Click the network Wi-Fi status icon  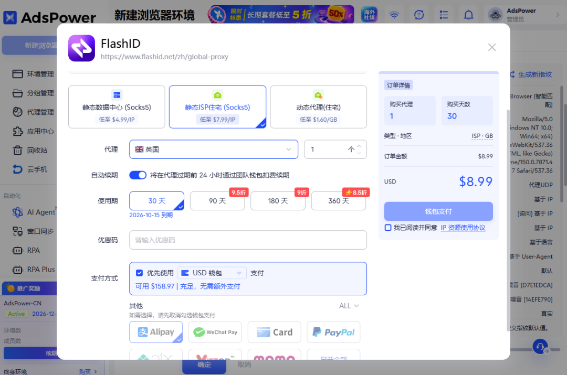coord(394,15)
